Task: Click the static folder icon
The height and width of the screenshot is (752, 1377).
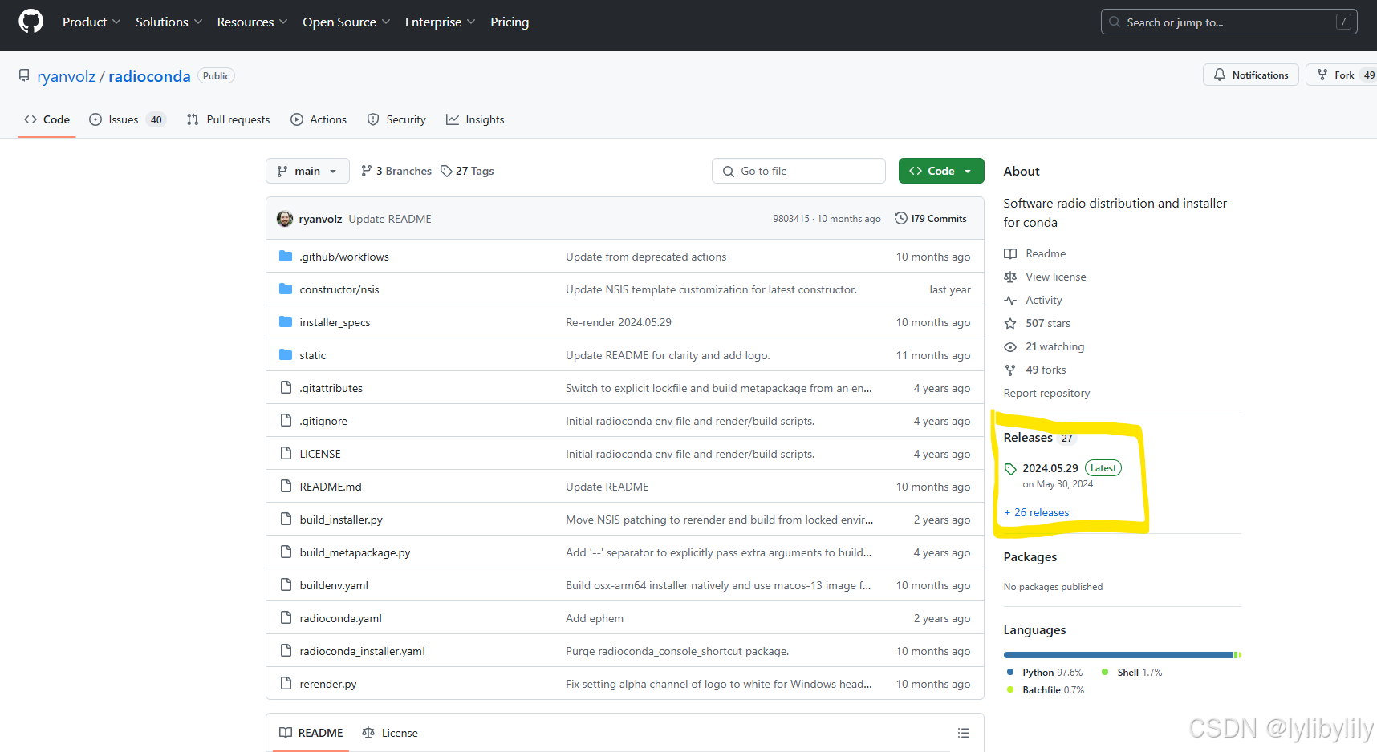Action: [286, 354]
